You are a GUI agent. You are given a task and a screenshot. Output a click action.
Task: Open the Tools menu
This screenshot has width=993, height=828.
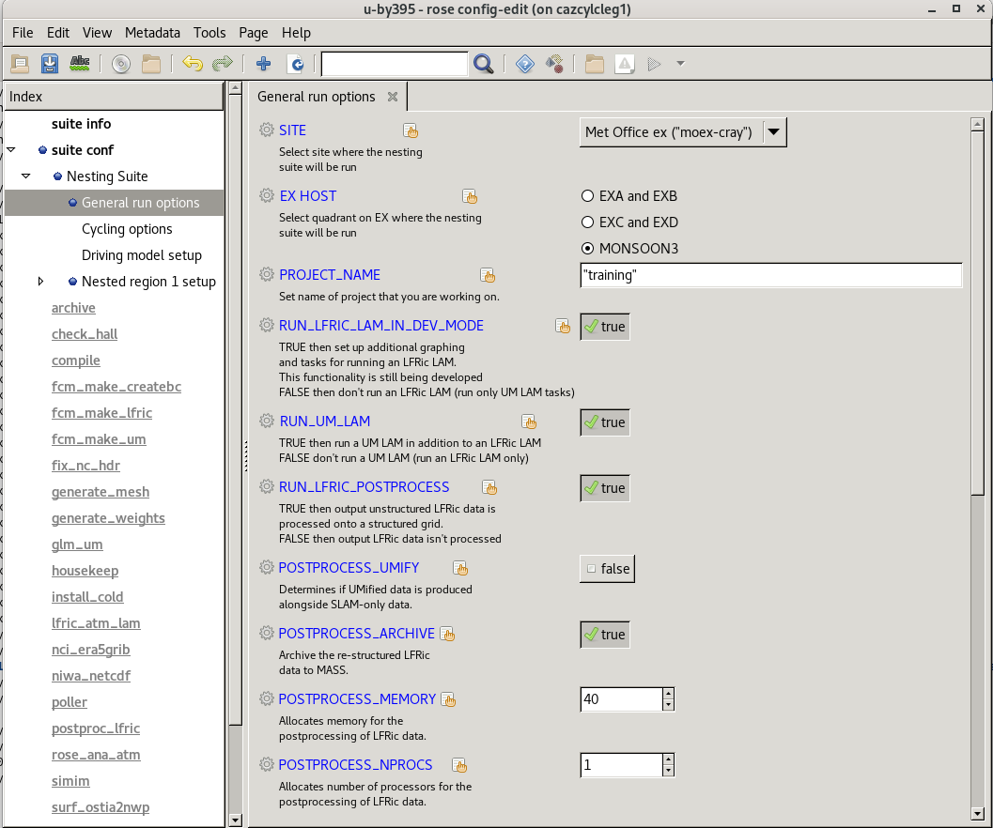pos(209,33)
